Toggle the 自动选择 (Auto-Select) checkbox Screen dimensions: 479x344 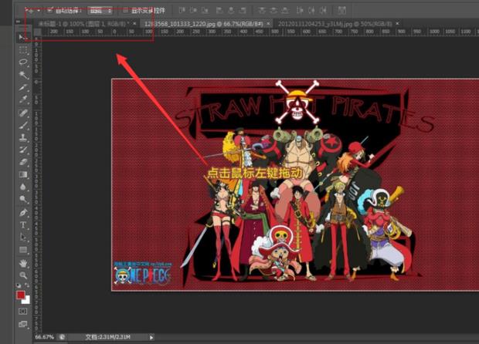coord(50,11)
